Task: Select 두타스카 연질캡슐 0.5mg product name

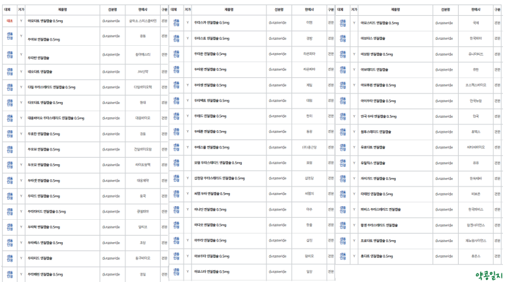Action: pos(212,23)
